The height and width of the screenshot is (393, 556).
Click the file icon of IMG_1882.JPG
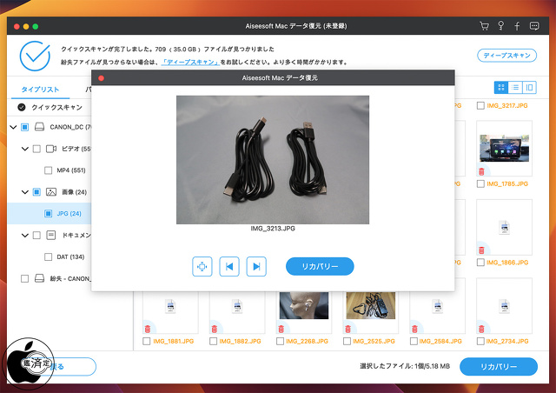(x=237, y=306)
